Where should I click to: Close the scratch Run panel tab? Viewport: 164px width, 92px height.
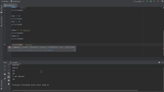pos(19,62)
